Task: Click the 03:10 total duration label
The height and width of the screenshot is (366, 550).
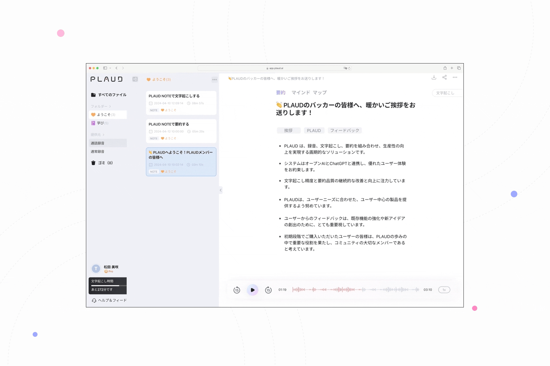Action: (428, 290)
